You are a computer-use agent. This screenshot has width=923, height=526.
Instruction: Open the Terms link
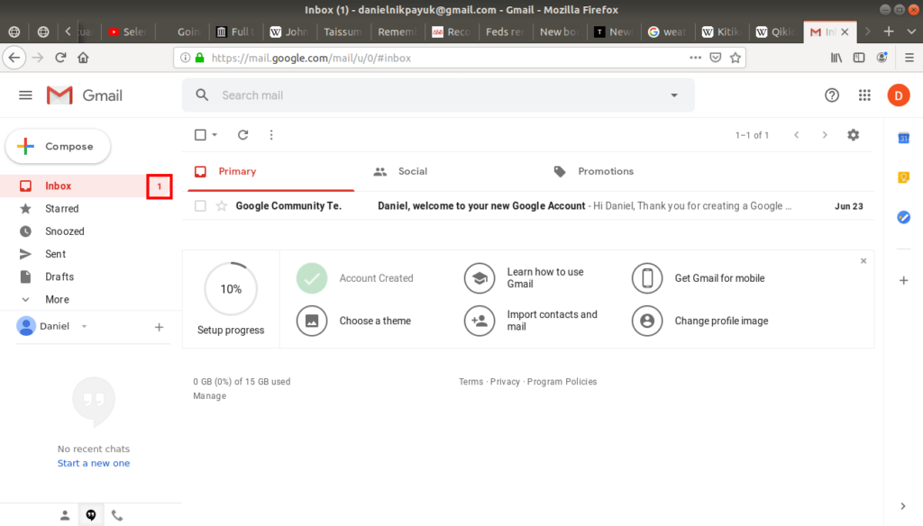tap(471, 382)
